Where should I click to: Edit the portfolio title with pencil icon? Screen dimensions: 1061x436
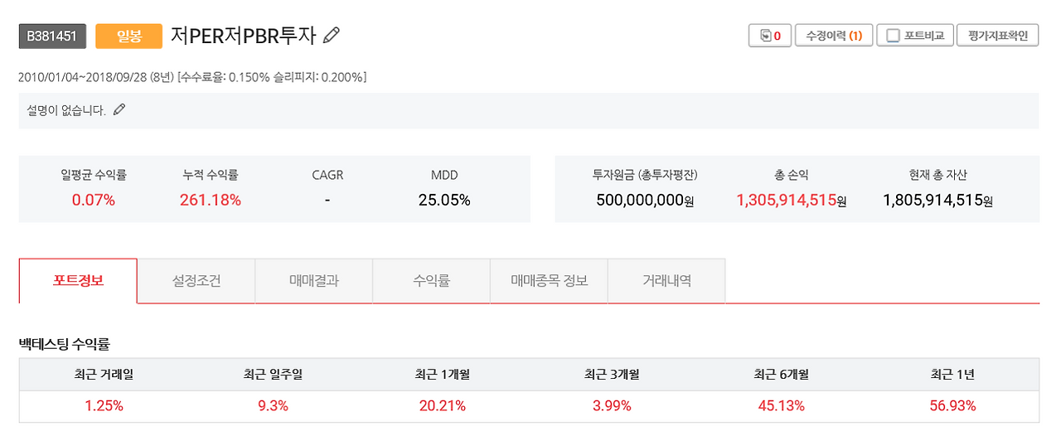click(332, 35)
